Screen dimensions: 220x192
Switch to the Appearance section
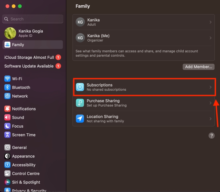pos(23,156)
